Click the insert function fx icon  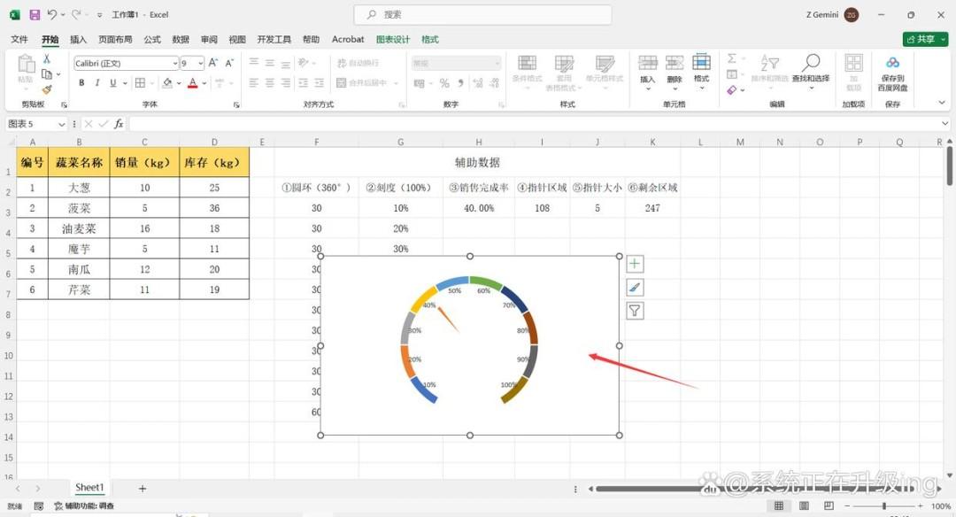(x=119, y=124)
